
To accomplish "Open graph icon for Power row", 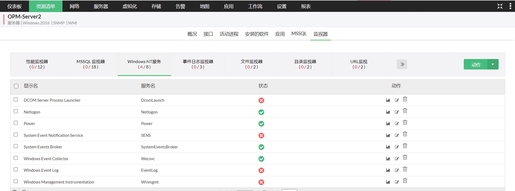I will [x=388, y=124].
